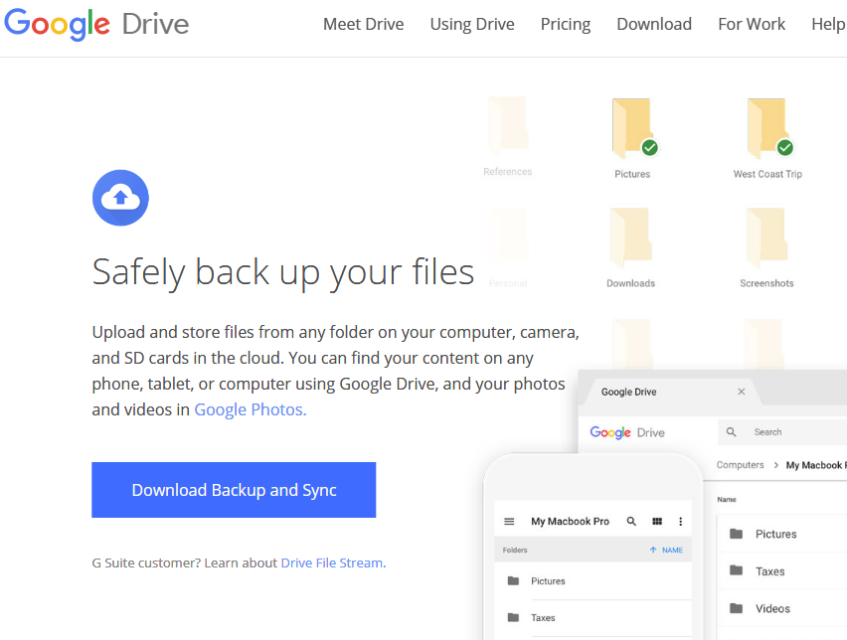Click the search magnifier in Drive window
The height and width of the screenshot is (640, 847).
pos(731,432)
